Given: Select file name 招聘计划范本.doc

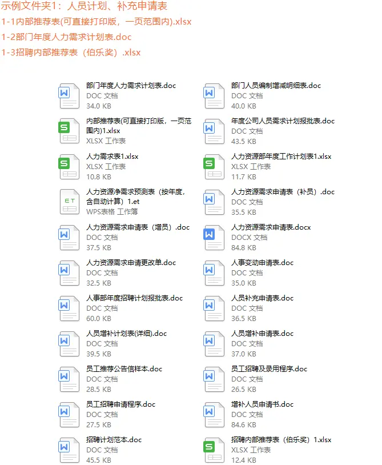Looking at the screenshot, I should coord(114,440).
